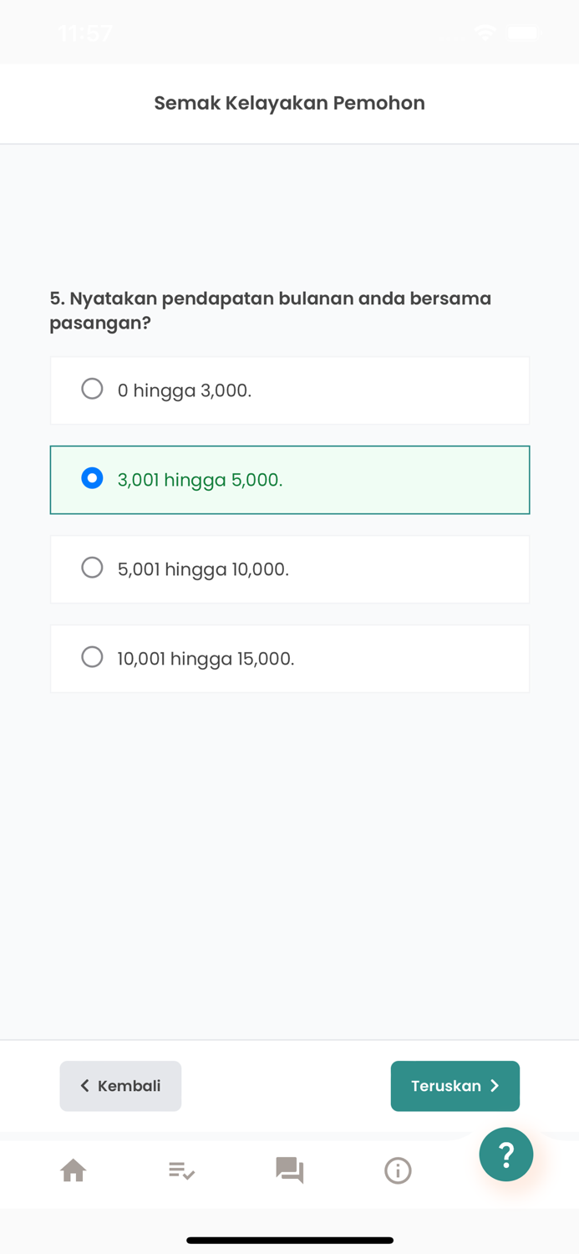Screen dimensions: 579x1254
Task: Open the home icon in bottom navigation
Action: click(74, 1170)
